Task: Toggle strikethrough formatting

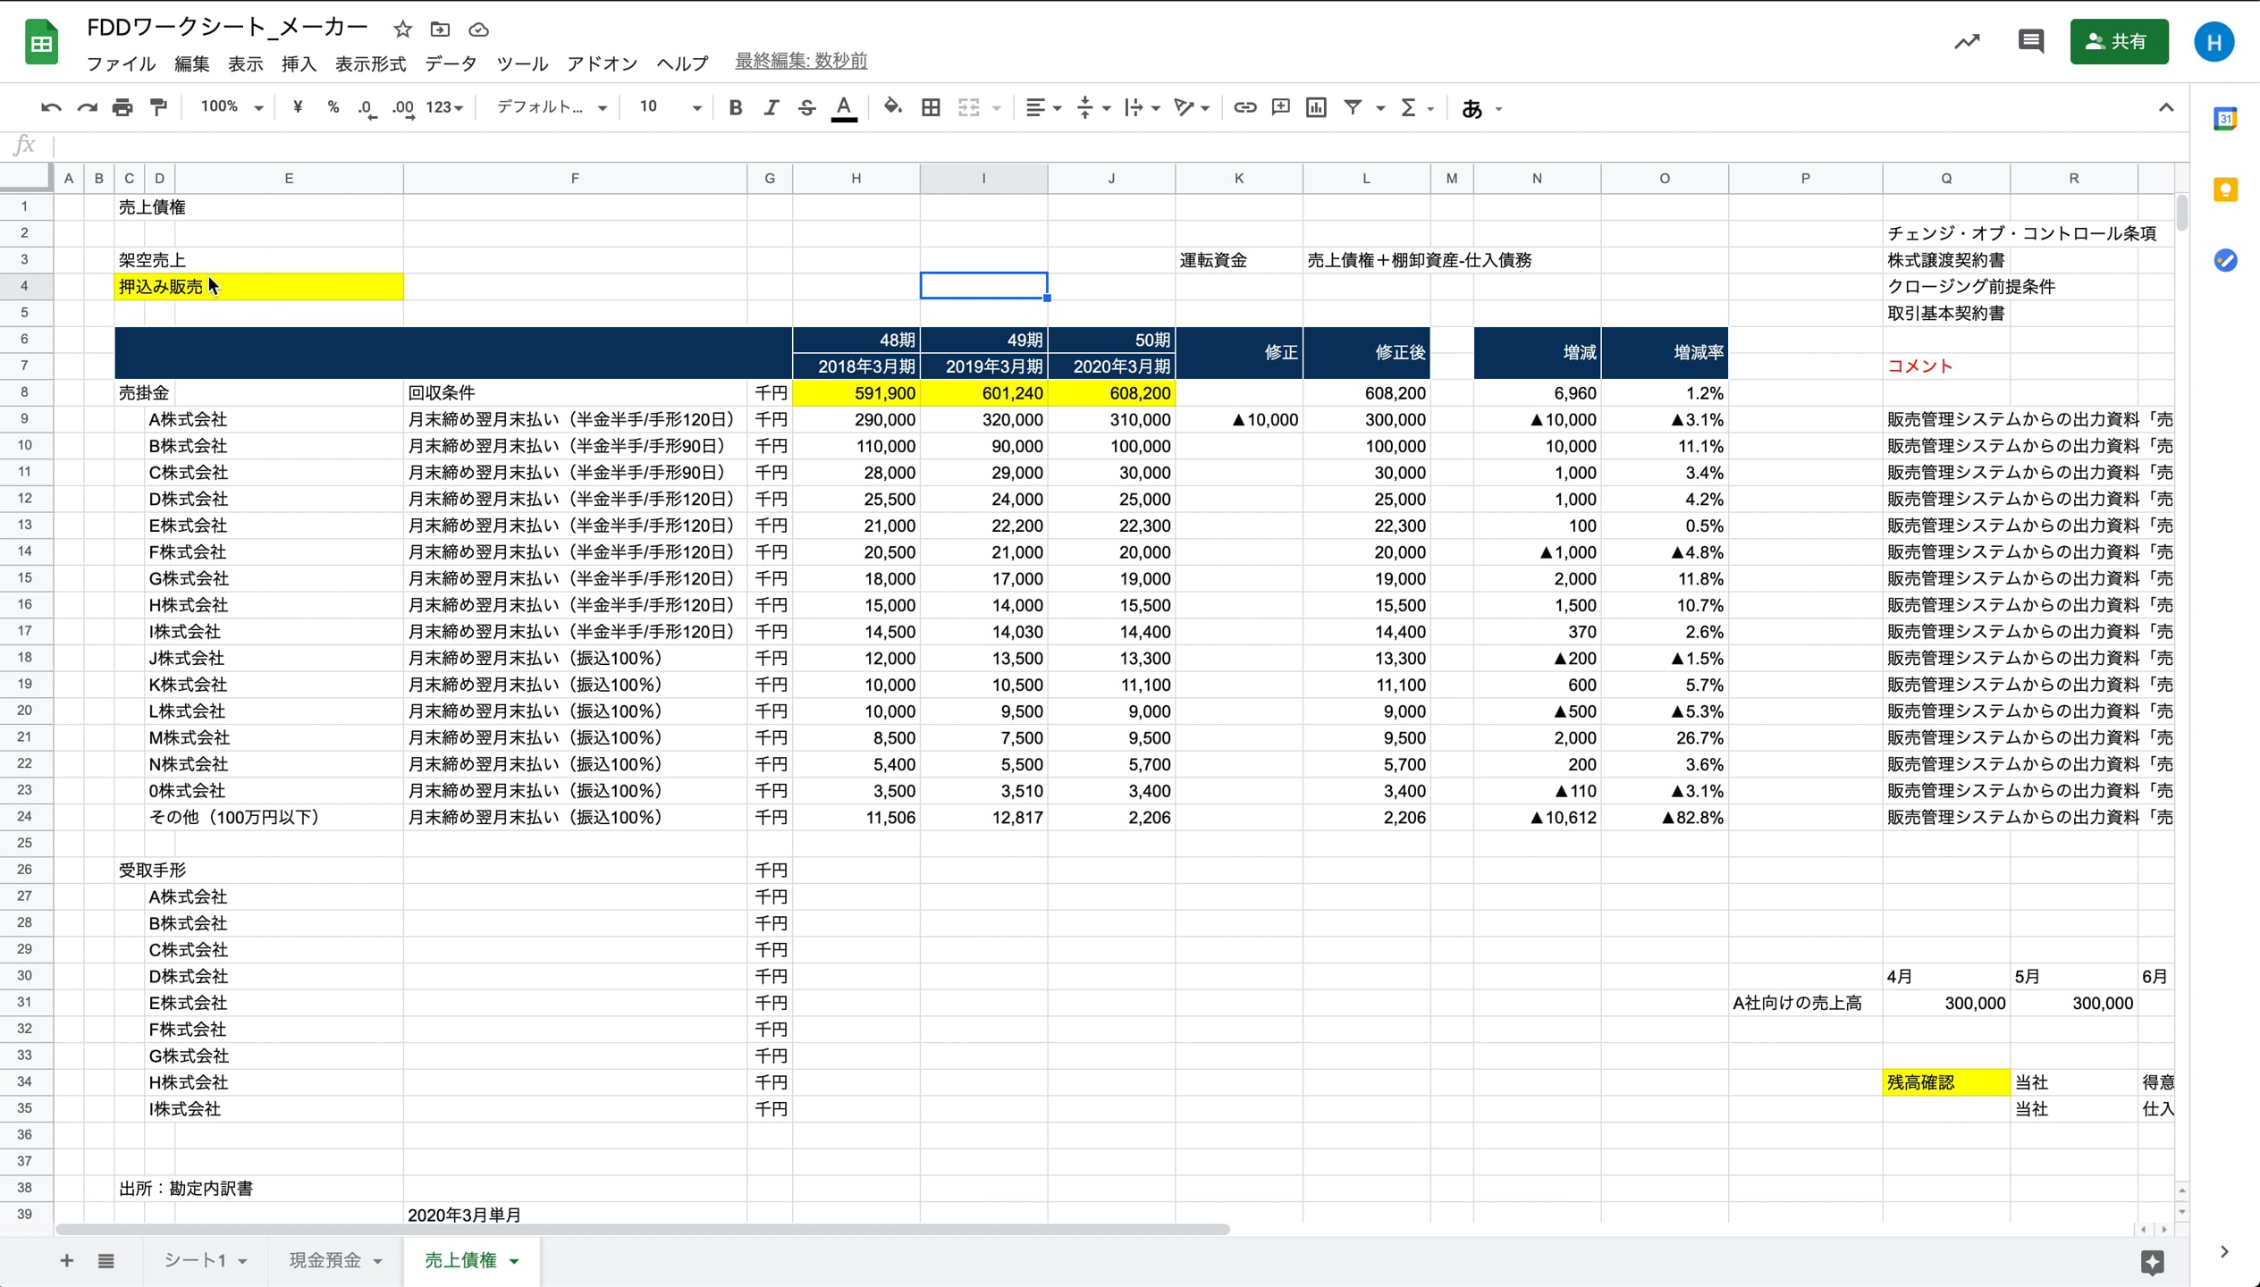Action: [x=806, y=108]
